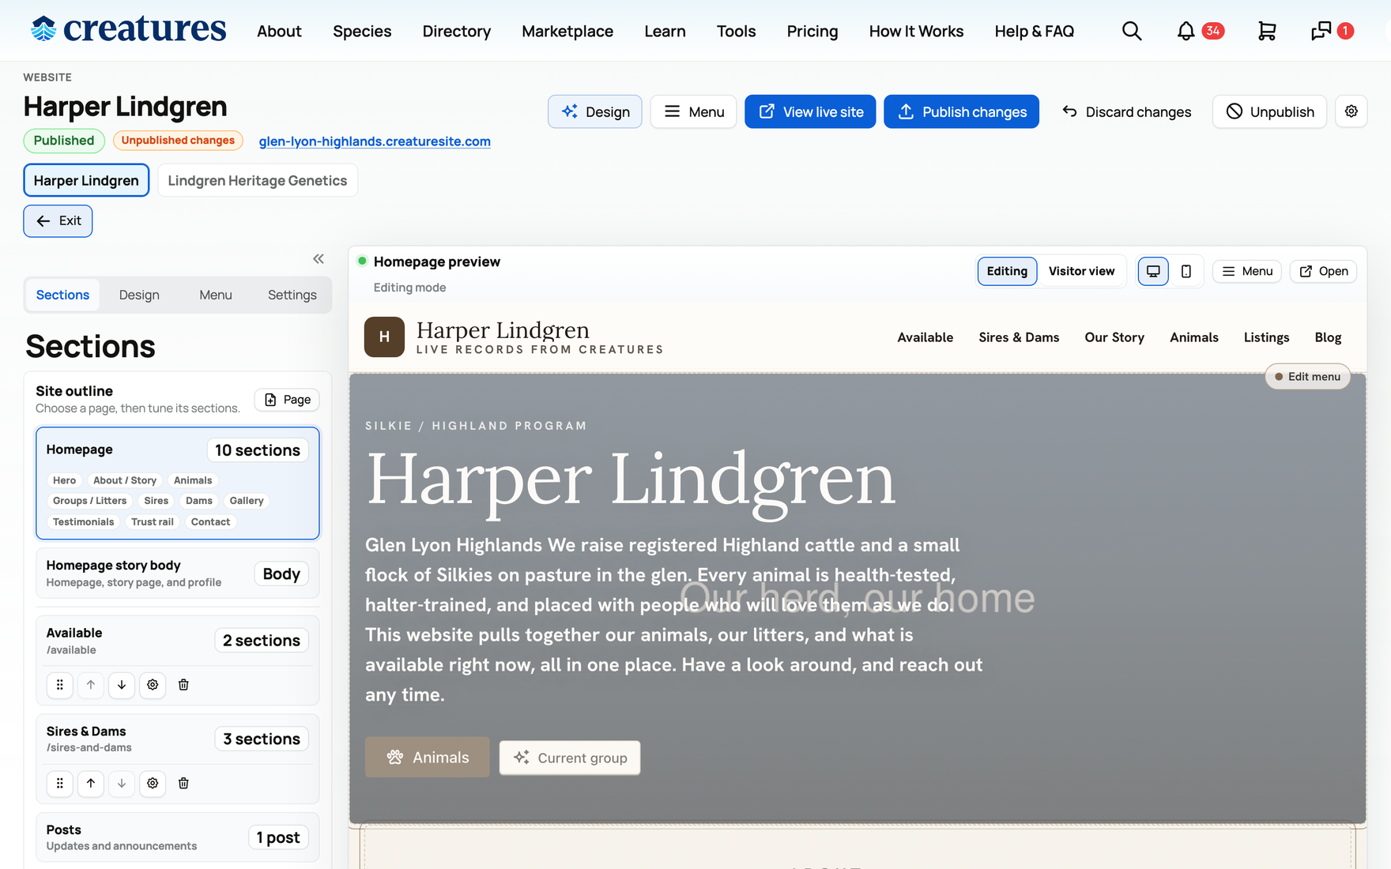Image resolution: width=1391 pixels, height=869 pixels.
Task: Open the Menu button next to Design
Action: (693, 111)
